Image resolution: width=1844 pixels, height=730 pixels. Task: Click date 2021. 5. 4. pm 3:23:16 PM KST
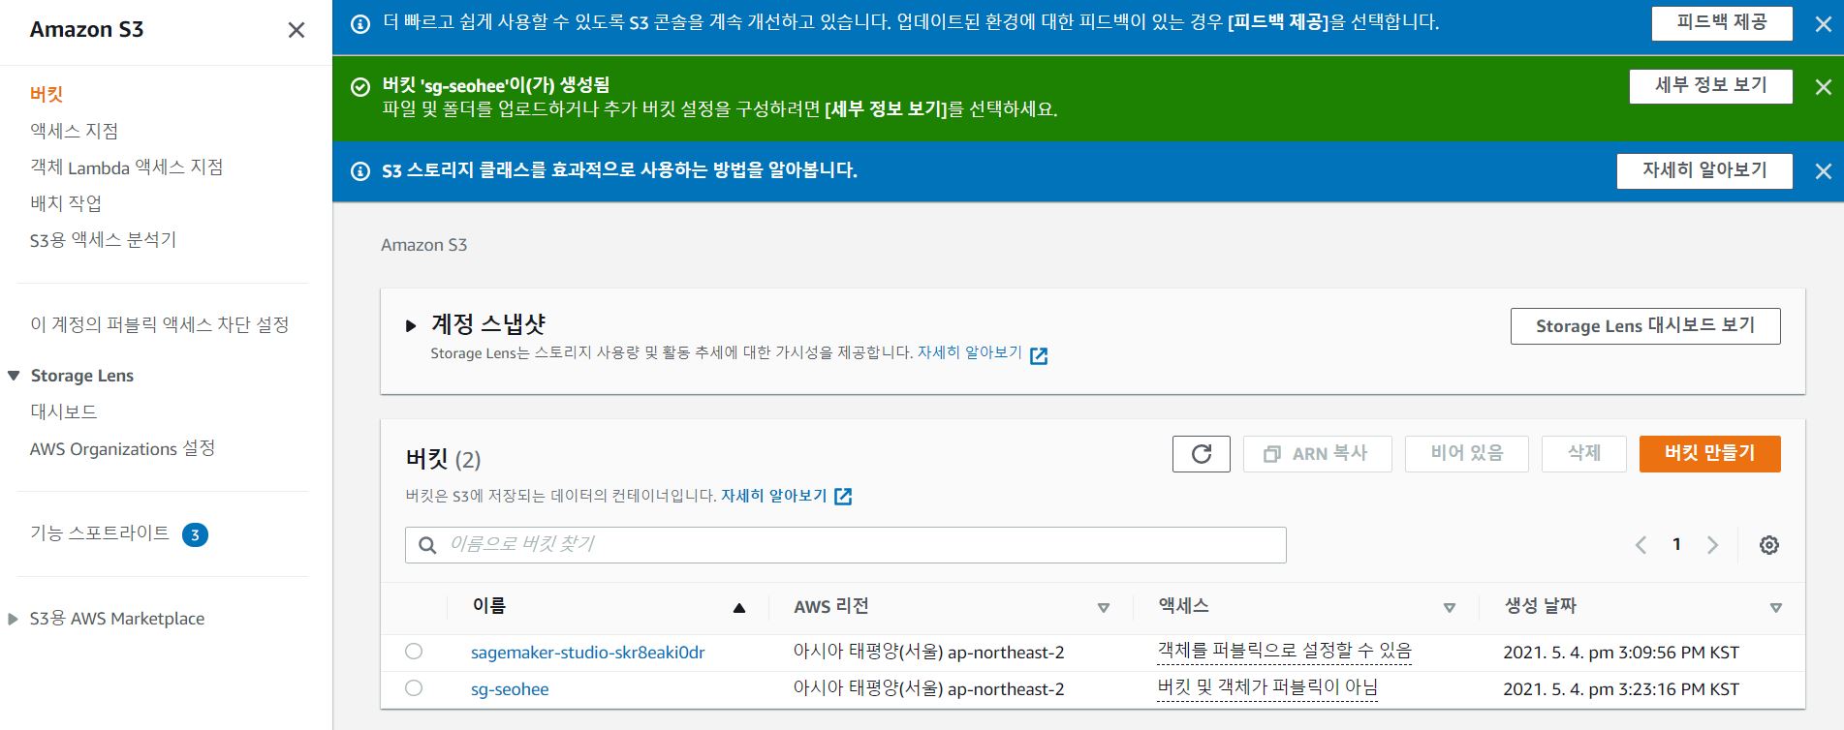1621,689
